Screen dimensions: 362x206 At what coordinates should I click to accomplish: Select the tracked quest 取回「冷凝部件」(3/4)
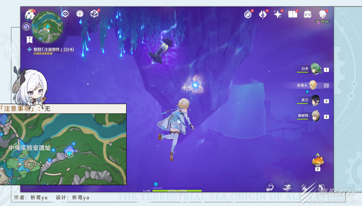click(x=53, y=49)
